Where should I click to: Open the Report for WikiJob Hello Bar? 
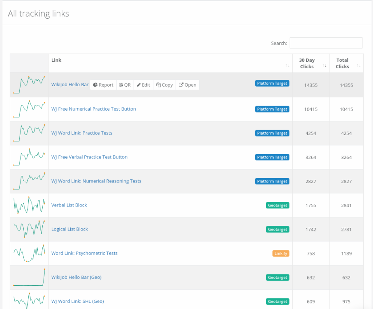point(103,85)
